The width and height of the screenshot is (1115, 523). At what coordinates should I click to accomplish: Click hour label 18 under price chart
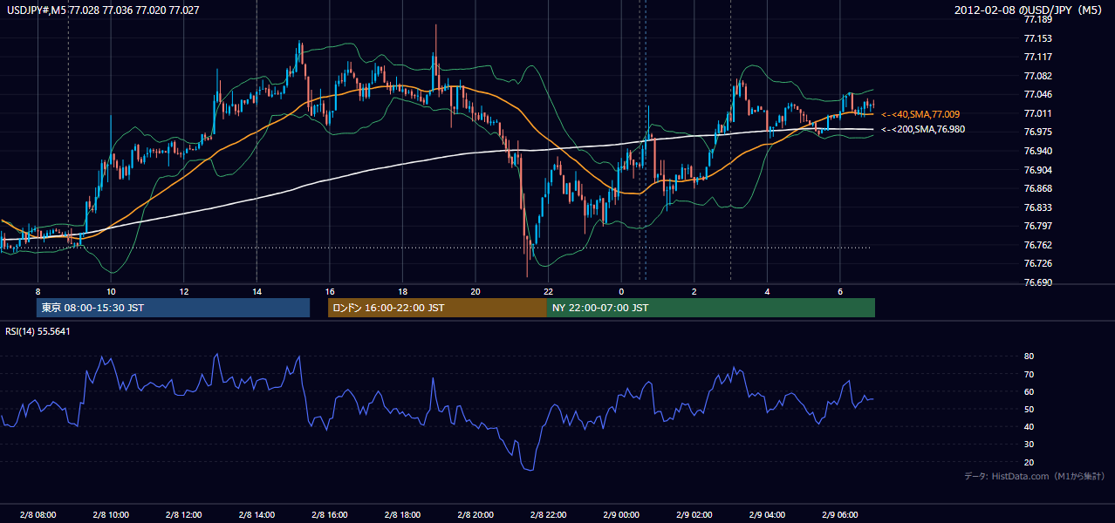click(402, 291)
